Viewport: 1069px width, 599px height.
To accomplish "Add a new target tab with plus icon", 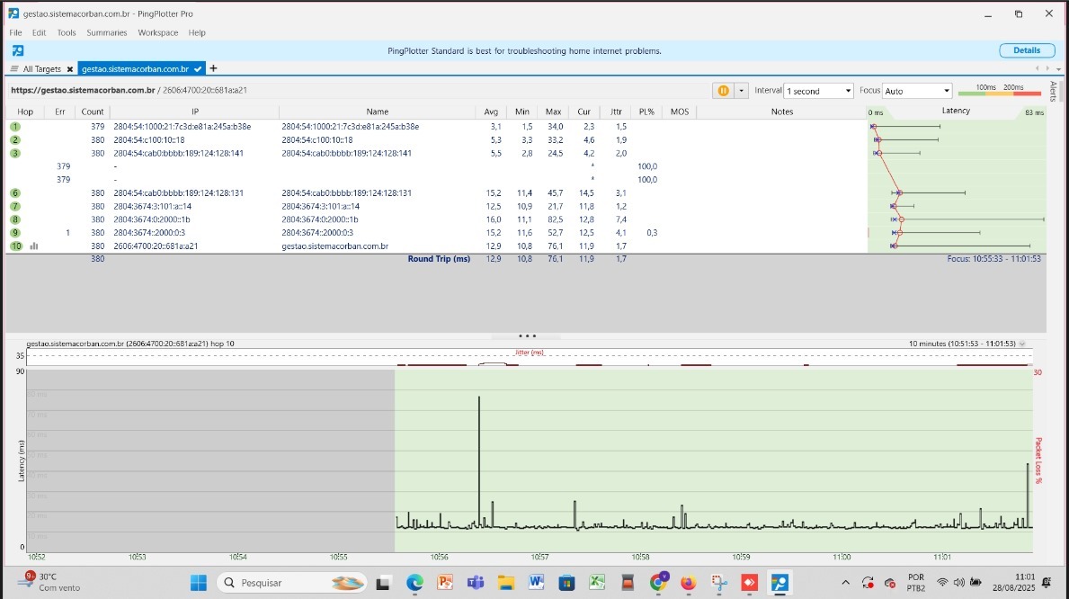I will (213, 68).
